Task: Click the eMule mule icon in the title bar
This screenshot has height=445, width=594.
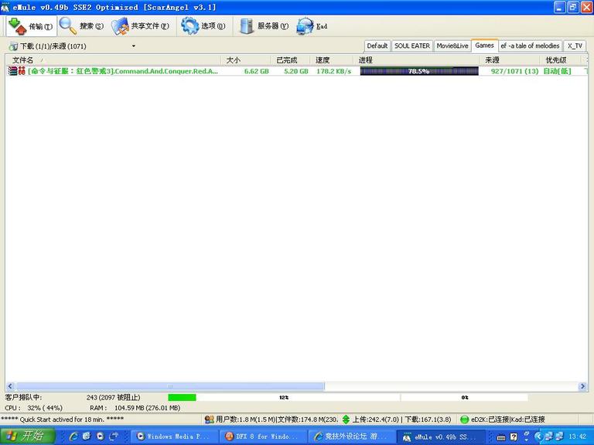Action: tap(5, 7)
